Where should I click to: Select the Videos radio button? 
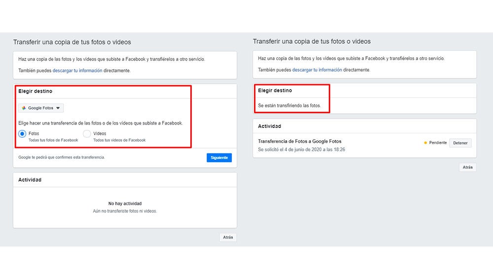coord(87,134)
